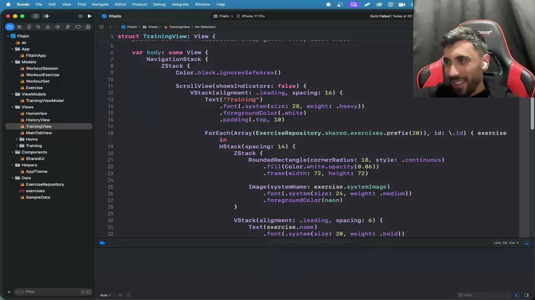Screen dimensions: 535x300
Task: Open the Auto variables scope dropdown
Action: pyautogui.click(x=105, y=295)
